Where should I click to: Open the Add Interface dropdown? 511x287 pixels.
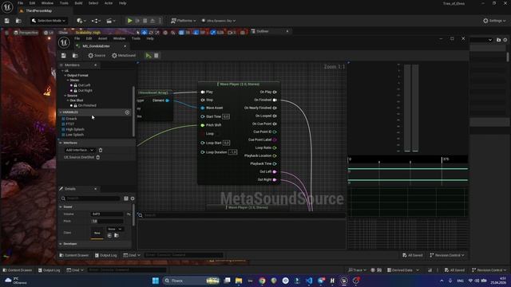click(80, 150)
